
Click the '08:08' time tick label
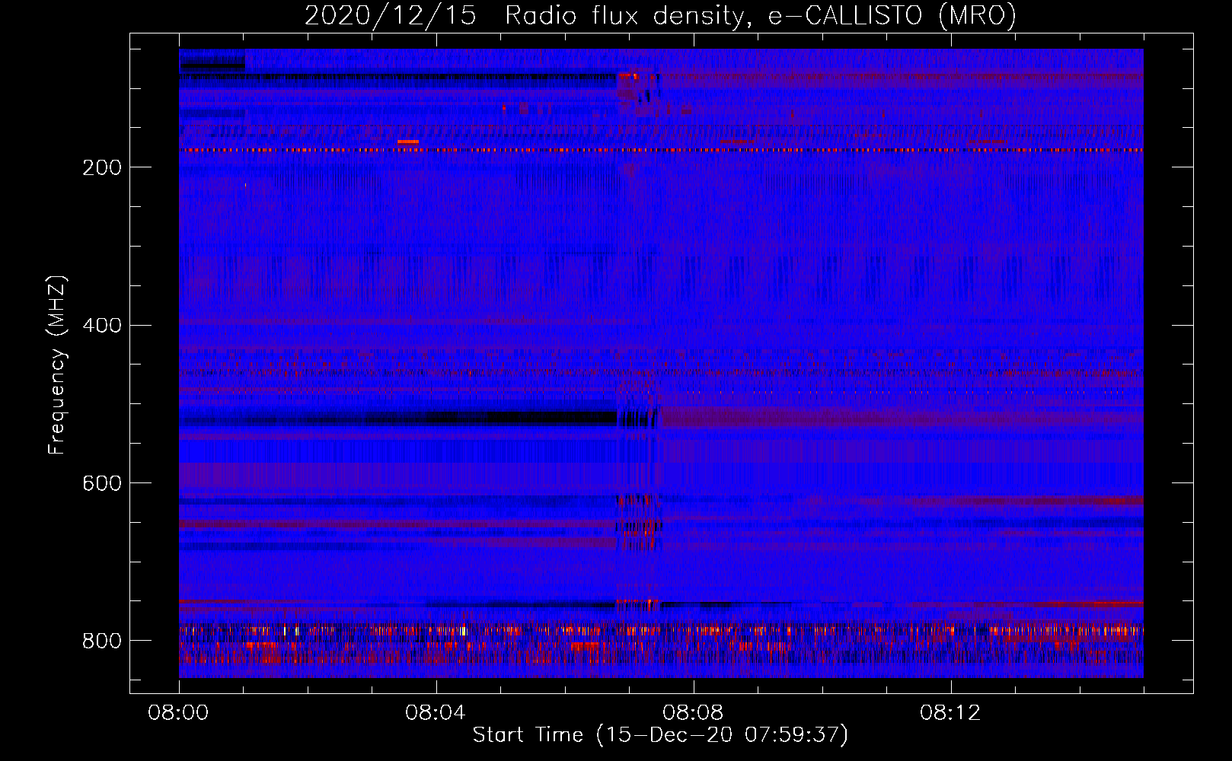point(693,713)
